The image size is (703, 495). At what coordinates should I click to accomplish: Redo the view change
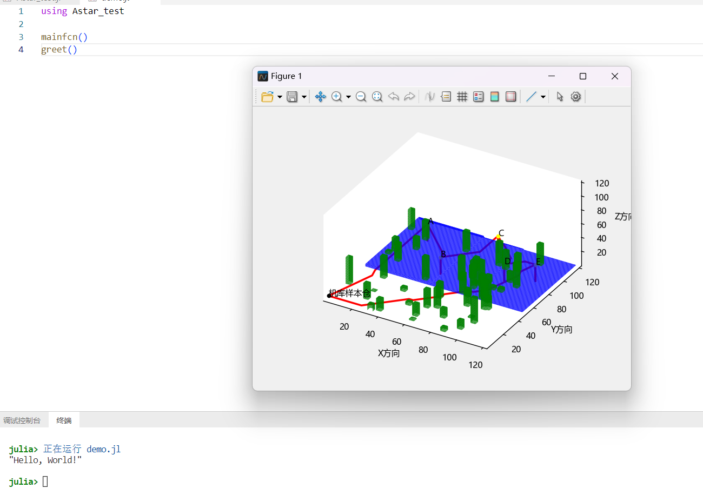pyautogui.click(x=409, y=97)
